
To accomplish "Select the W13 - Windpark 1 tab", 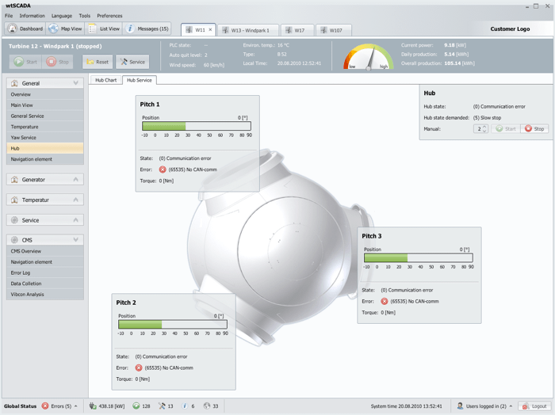I will pyautogui.click(x=248, y=30).
